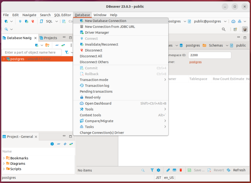The image size is (251, 183).
Task: Click the postgres owner link
Action: (x=195, y=62)
